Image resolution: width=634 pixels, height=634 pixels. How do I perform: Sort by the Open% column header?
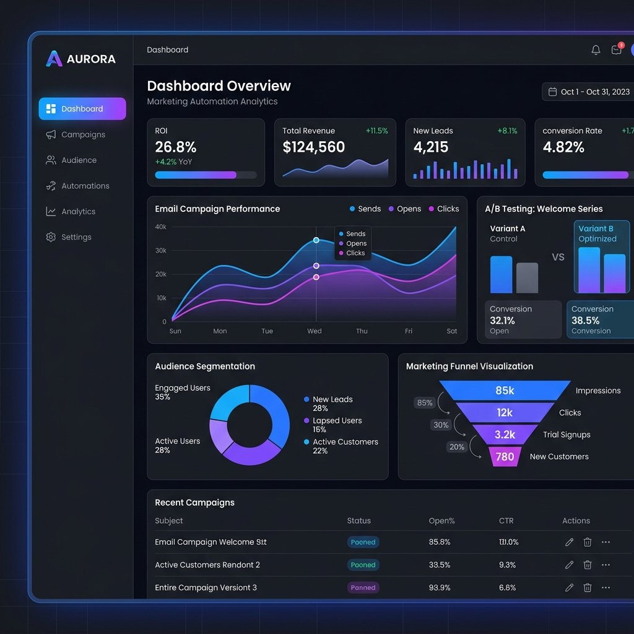[441, 521]
